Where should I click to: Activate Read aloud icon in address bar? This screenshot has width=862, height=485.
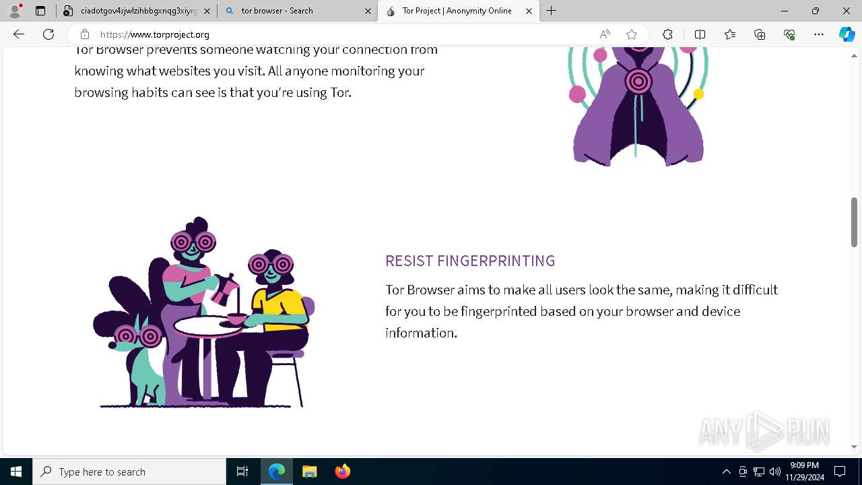(605, 34)
